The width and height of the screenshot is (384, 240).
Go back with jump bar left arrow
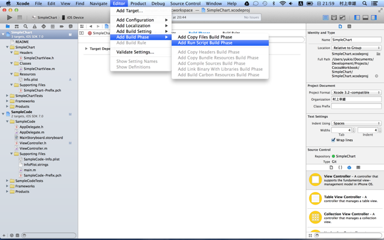[91, 26]
